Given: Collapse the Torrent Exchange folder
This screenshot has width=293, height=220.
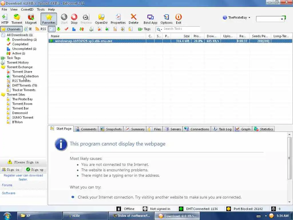Looking at the screenshot, I should click(3, 67).
